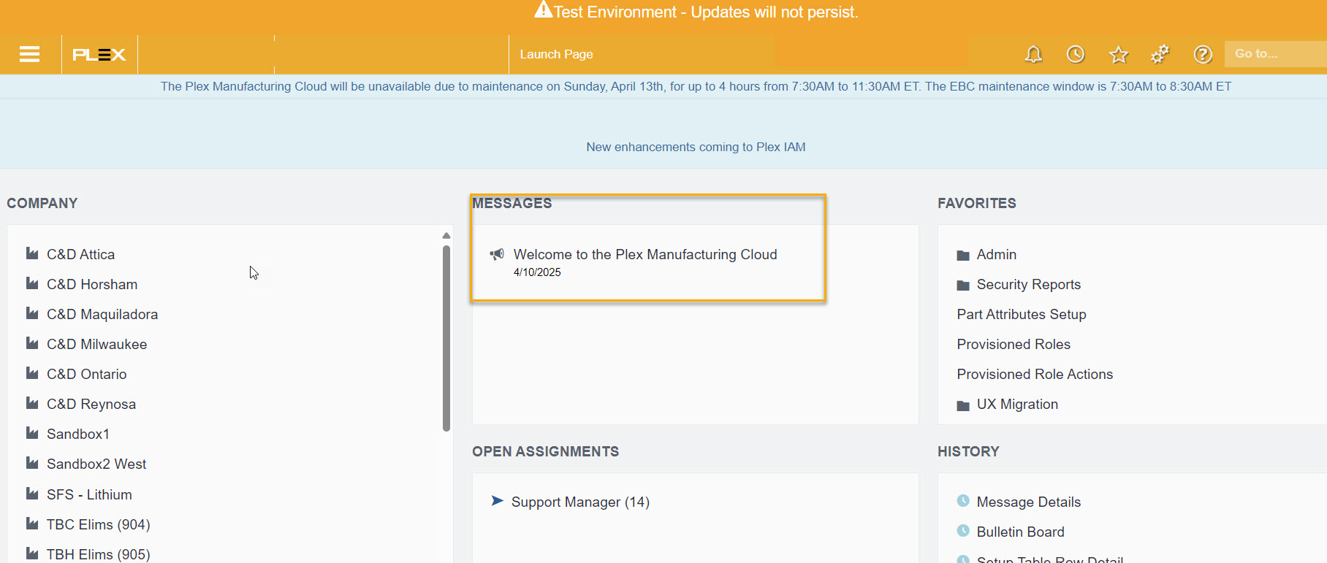This screenshot has height=563, width=1327.
Task: Open recent history clock icon
Action: 1076,54
